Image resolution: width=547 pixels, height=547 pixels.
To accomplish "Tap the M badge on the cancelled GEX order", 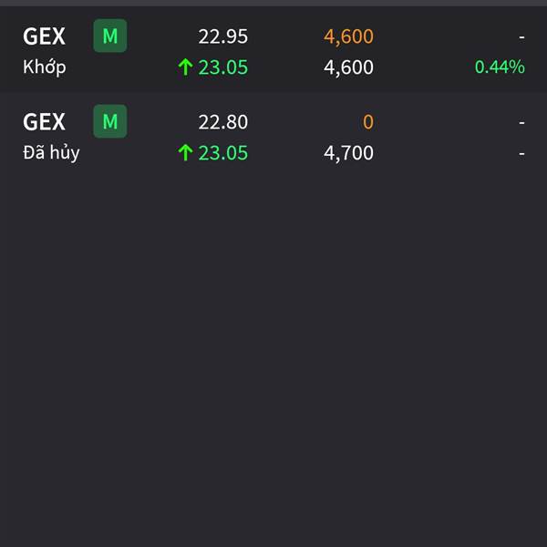I will [110, 121].
